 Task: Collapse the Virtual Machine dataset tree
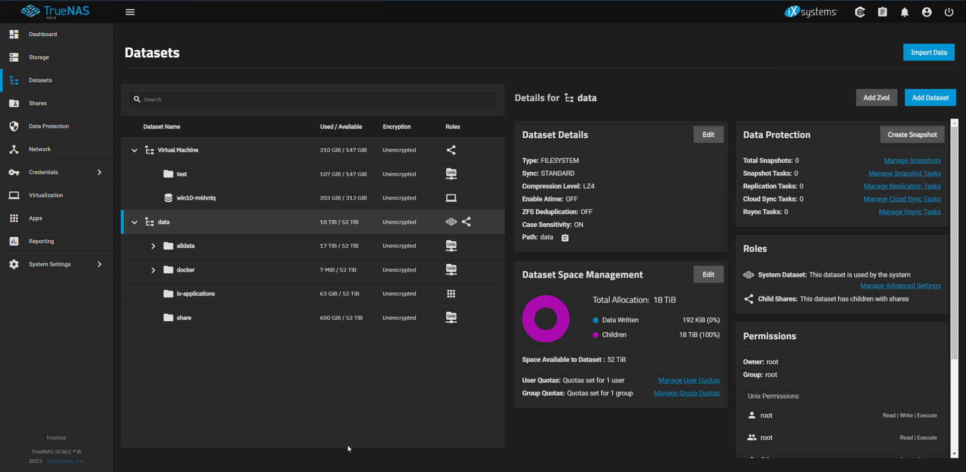(134, 150)
